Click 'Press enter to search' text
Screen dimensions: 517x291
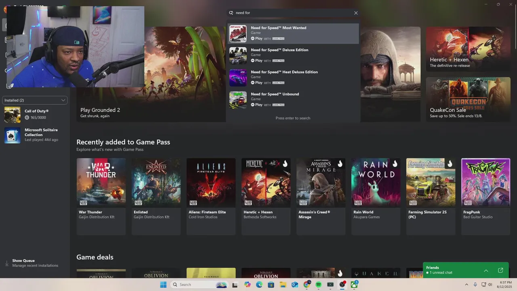293,118
